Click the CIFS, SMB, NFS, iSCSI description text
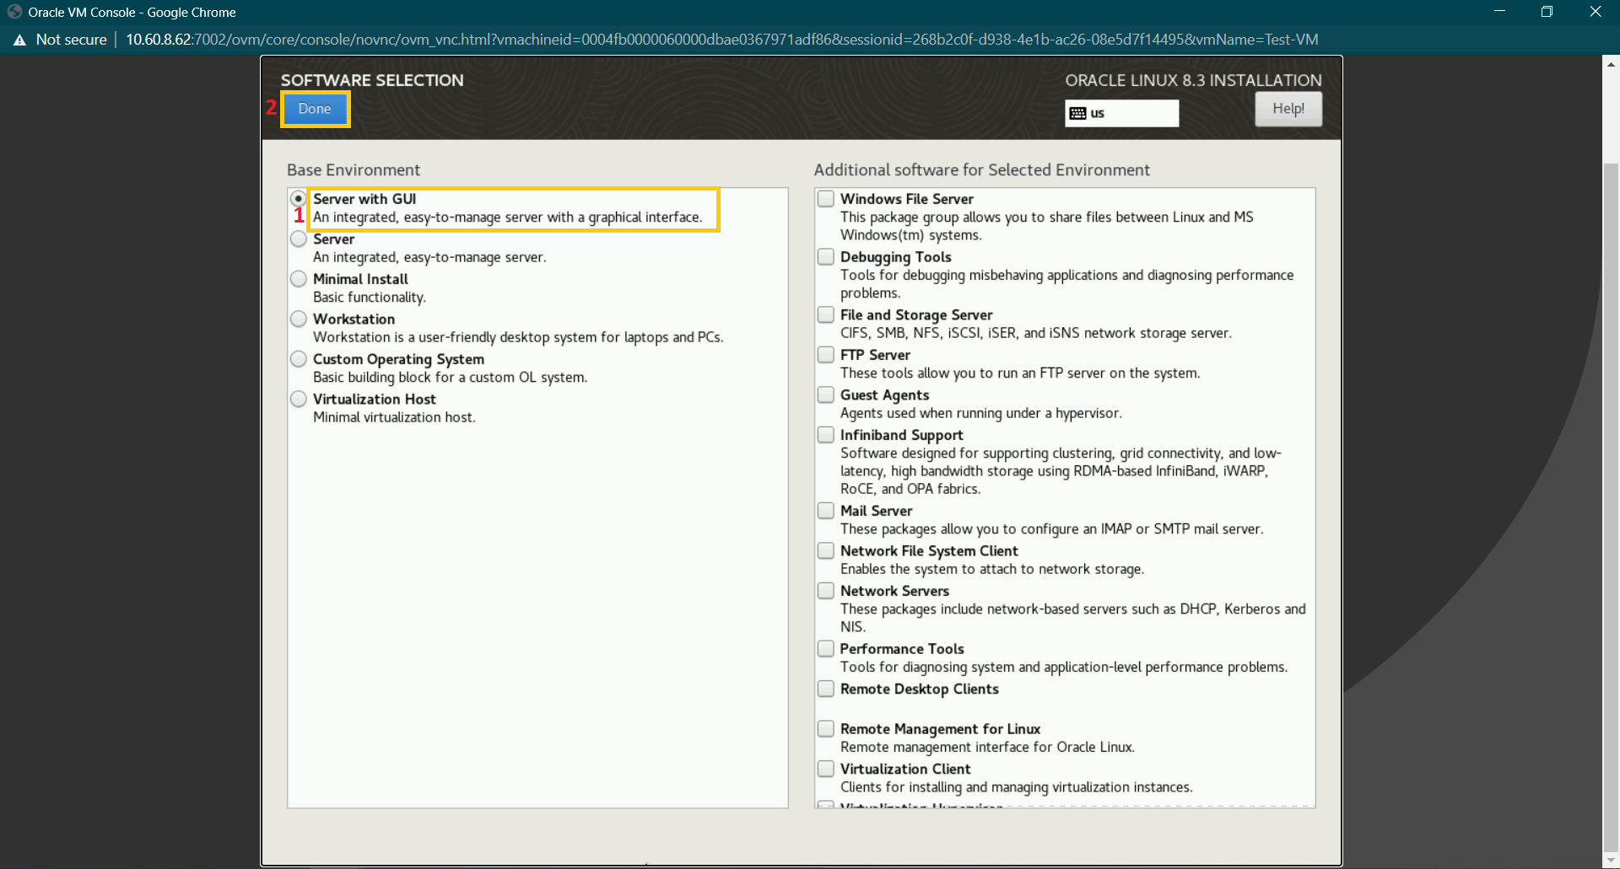This screenshot has height=869, width=1620. pos(1035,333)
